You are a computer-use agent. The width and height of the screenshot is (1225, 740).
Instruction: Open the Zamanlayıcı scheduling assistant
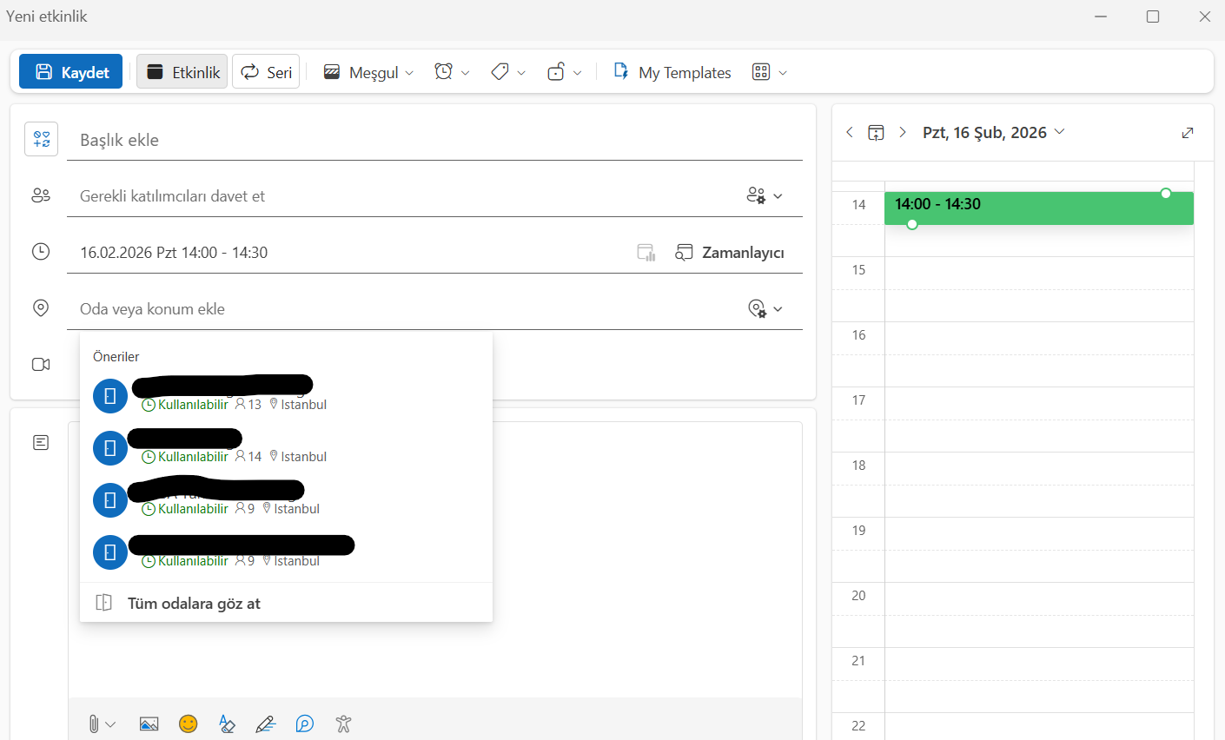730,253
